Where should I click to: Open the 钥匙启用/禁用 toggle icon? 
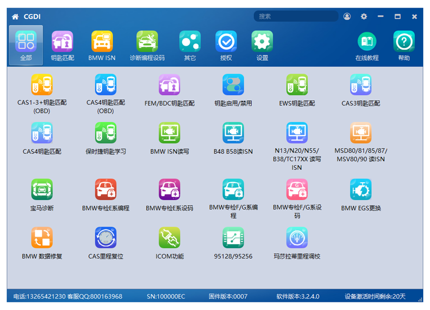tap(233, 85)
